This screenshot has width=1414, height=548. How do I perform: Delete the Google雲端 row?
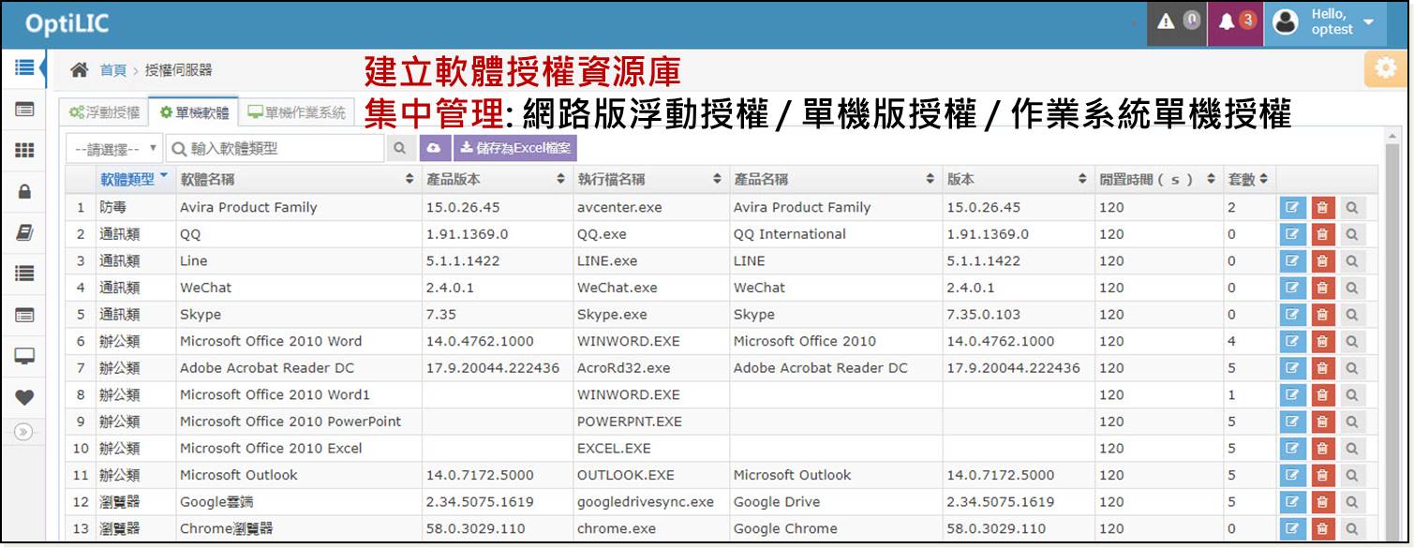tap(1322, 502)
